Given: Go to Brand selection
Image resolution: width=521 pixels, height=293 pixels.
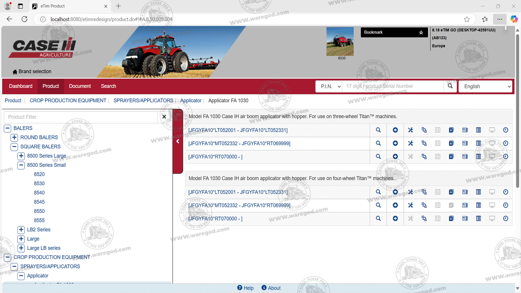Looking at the screenshot, I should point(35,72).
